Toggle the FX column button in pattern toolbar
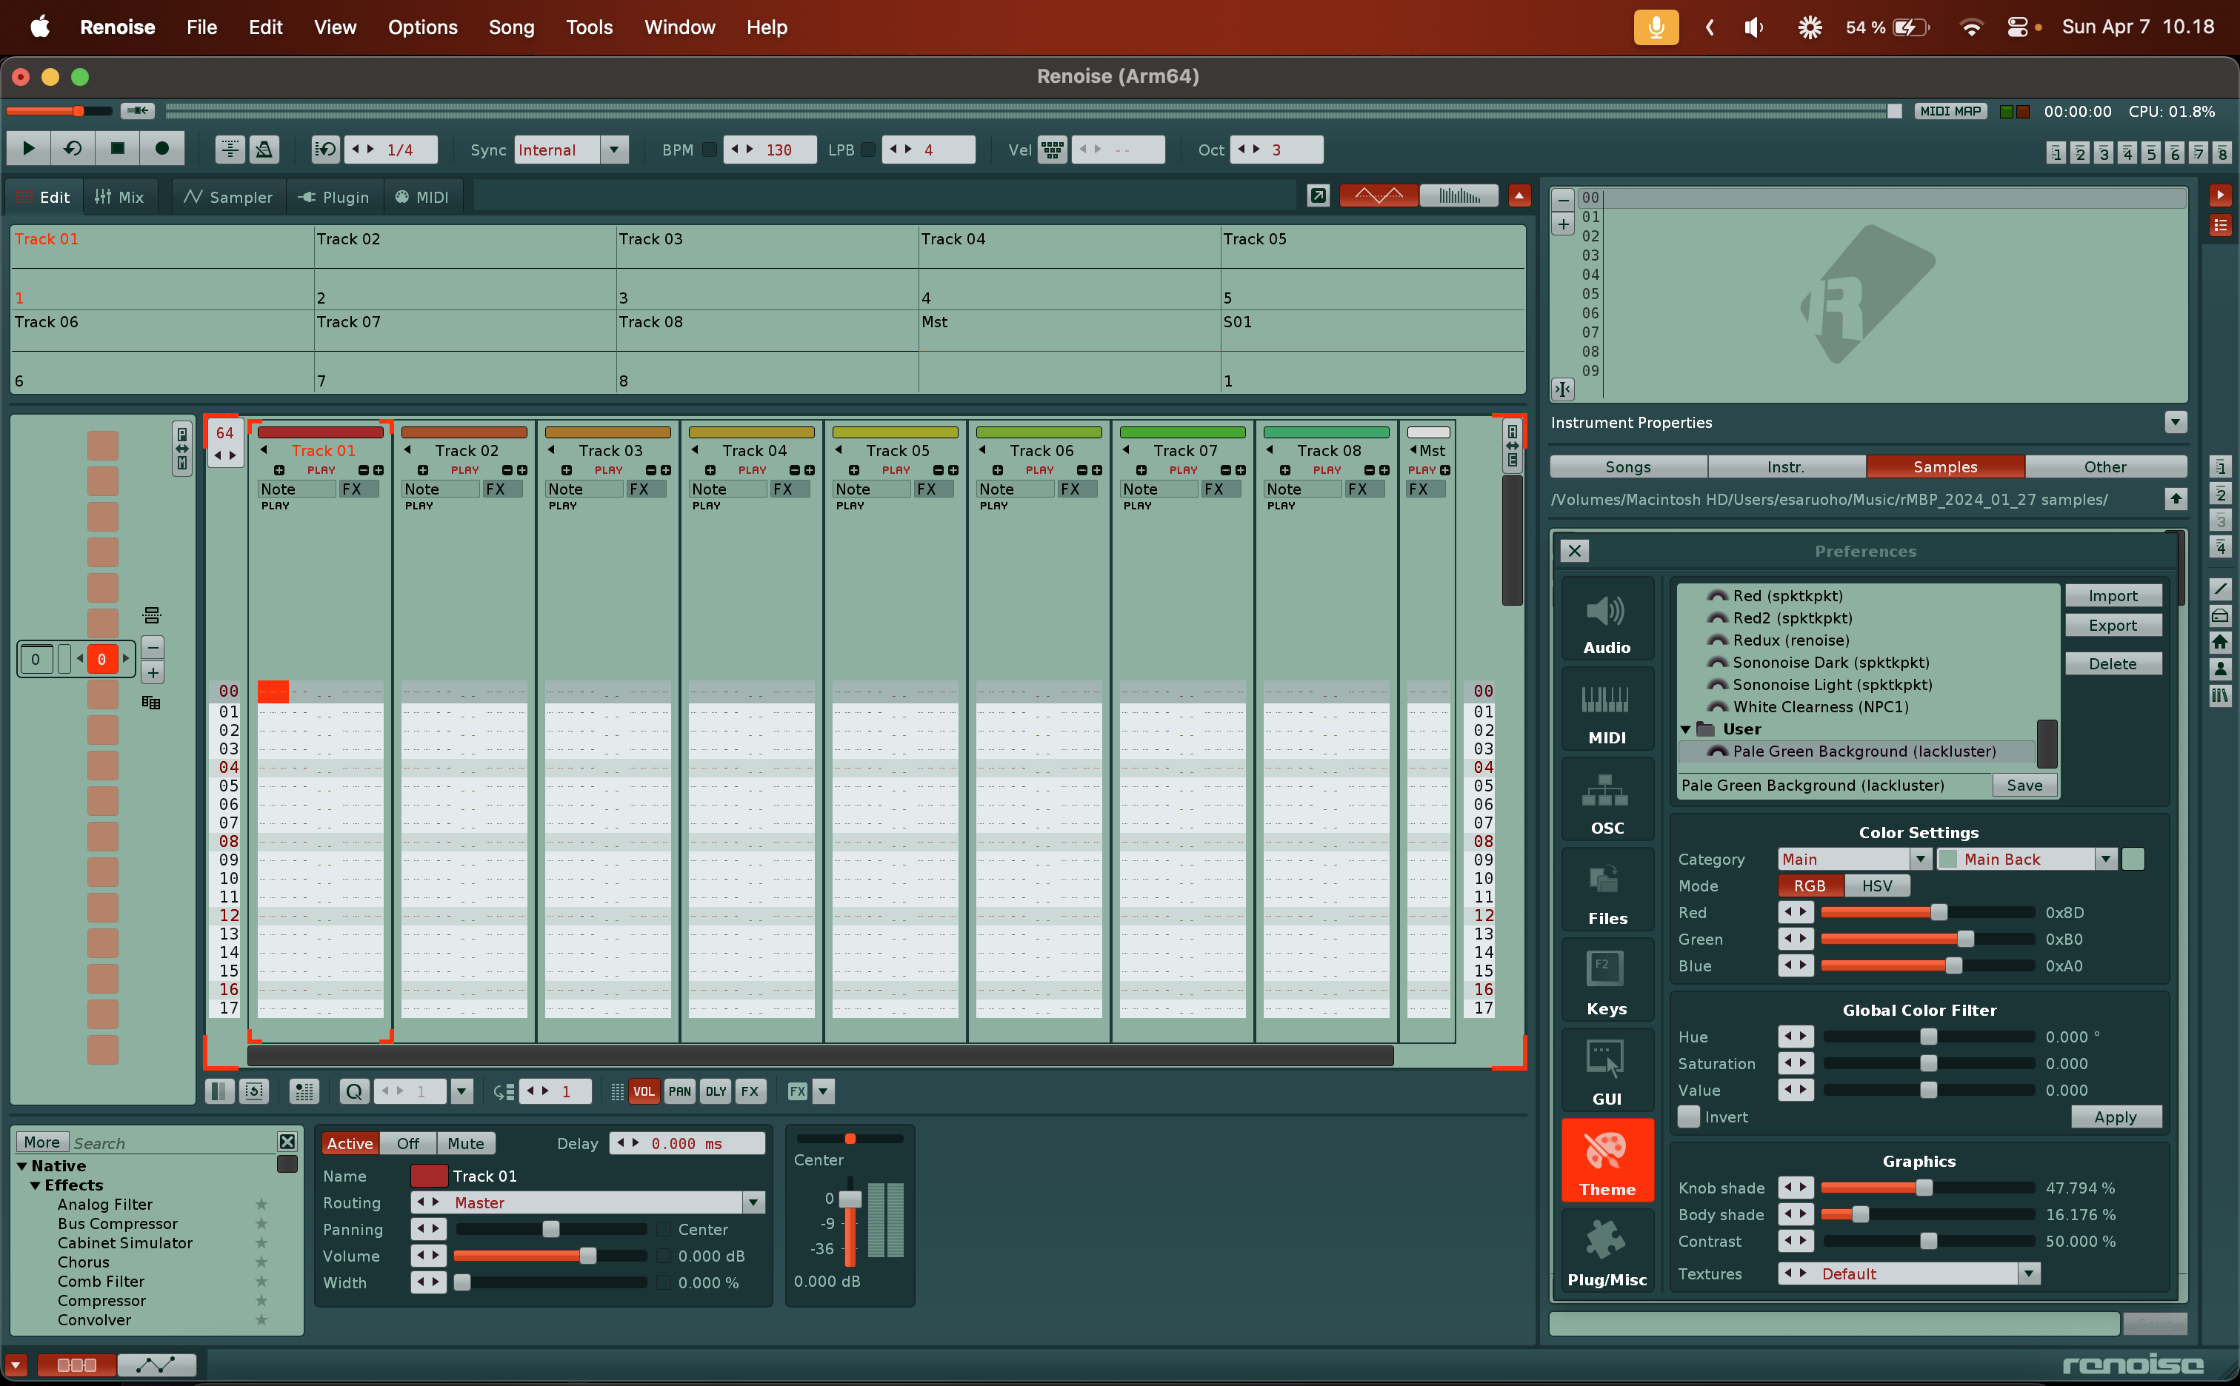 coord(750,1091)
